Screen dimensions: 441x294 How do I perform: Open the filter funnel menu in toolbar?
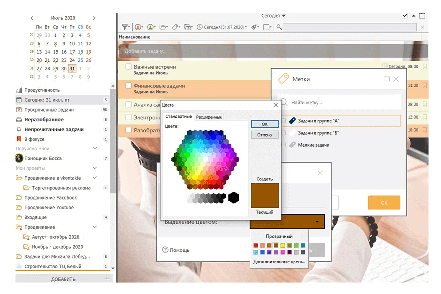point(126,27)
